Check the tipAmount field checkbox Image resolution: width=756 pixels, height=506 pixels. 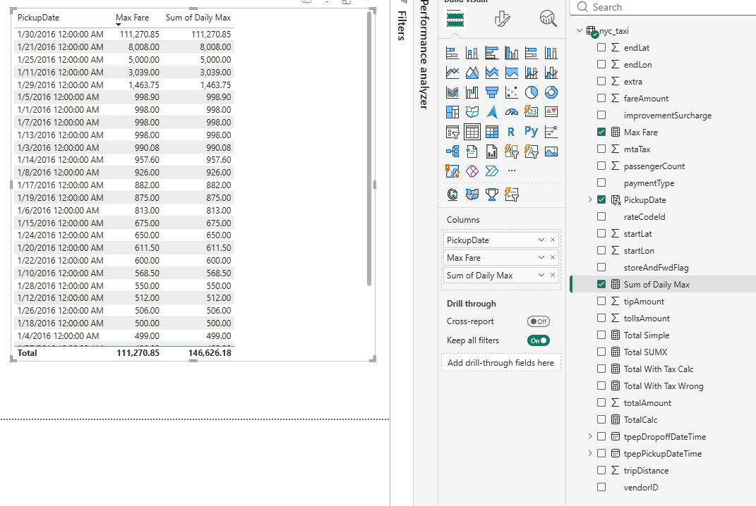point(601,302)
